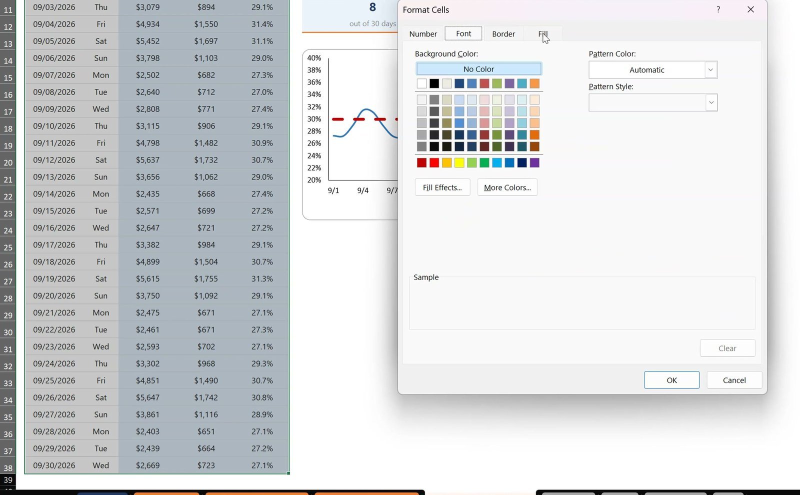Open Fill Effects dialog
800x495 pixels.
442,187
